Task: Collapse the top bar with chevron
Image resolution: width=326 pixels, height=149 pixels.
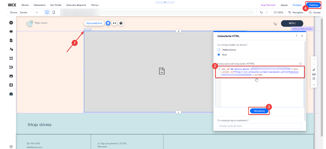Action: tap(165, 2)
